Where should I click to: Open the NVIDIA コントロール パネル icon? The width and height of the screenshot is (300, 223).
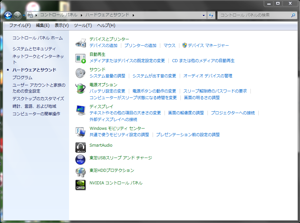(81, 185)
